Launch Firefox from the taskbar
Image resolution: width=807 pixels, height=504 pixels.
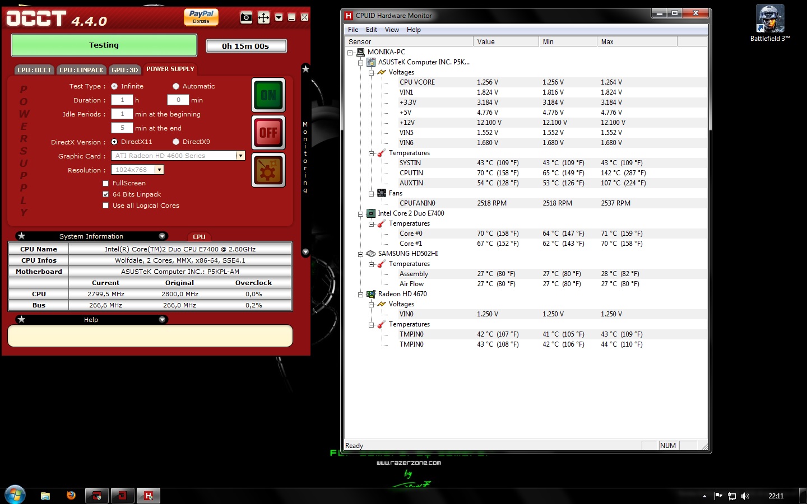point(71,496)
